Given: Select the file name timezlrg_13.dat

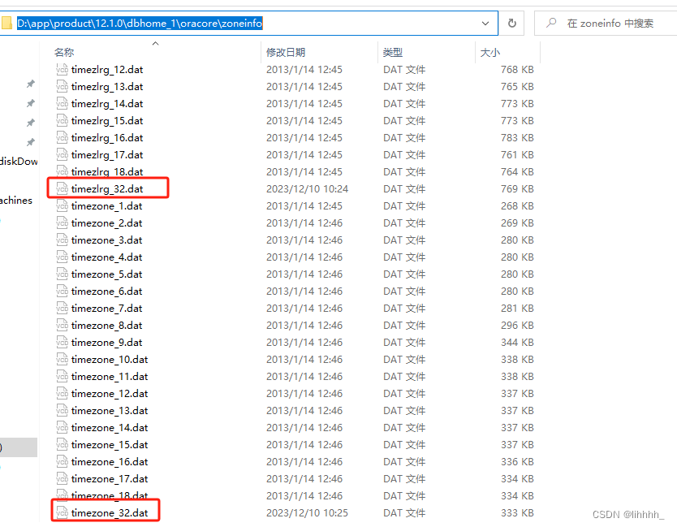Looking at the screenshot, I should [x=107, y=86].
